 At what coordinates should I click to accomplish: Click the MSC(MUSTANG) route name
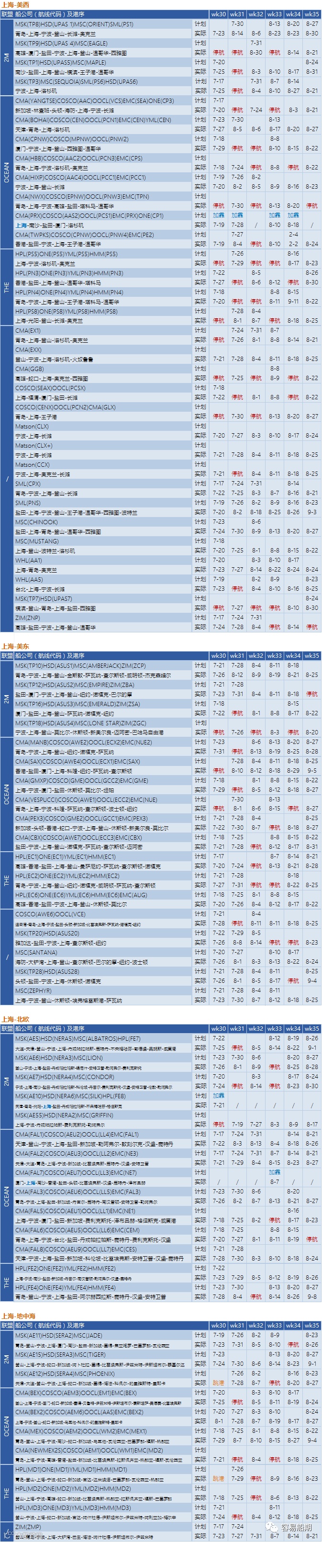pyautogui.click(x=36, y=541)
